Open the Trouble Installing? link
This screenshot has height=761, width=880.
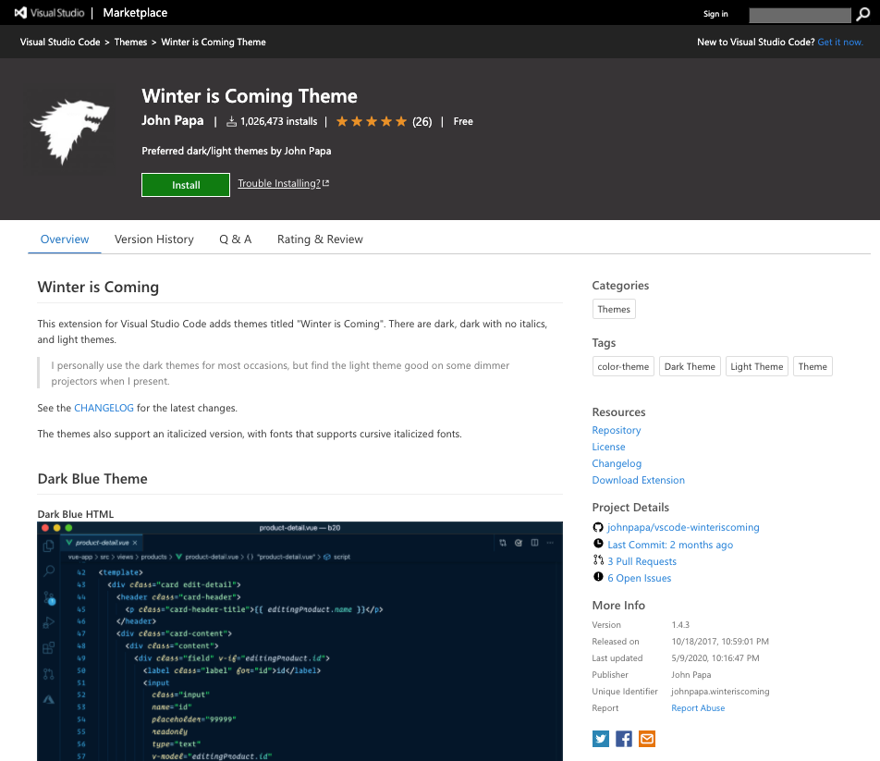coord(278,183)
